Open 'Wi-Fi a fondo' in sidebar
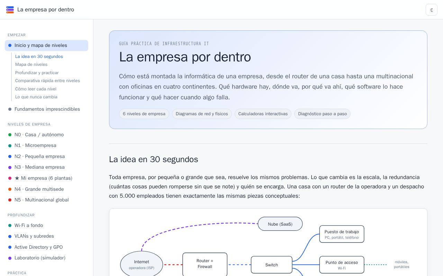This screenshot has height=276, width=443. pos(46,225)
